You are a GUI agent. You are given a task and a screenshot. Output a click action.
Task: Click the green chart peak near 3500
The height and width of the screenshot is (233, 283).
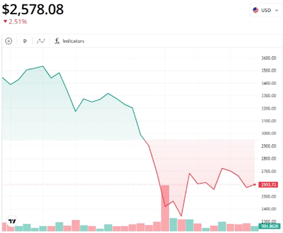[43, 66]
